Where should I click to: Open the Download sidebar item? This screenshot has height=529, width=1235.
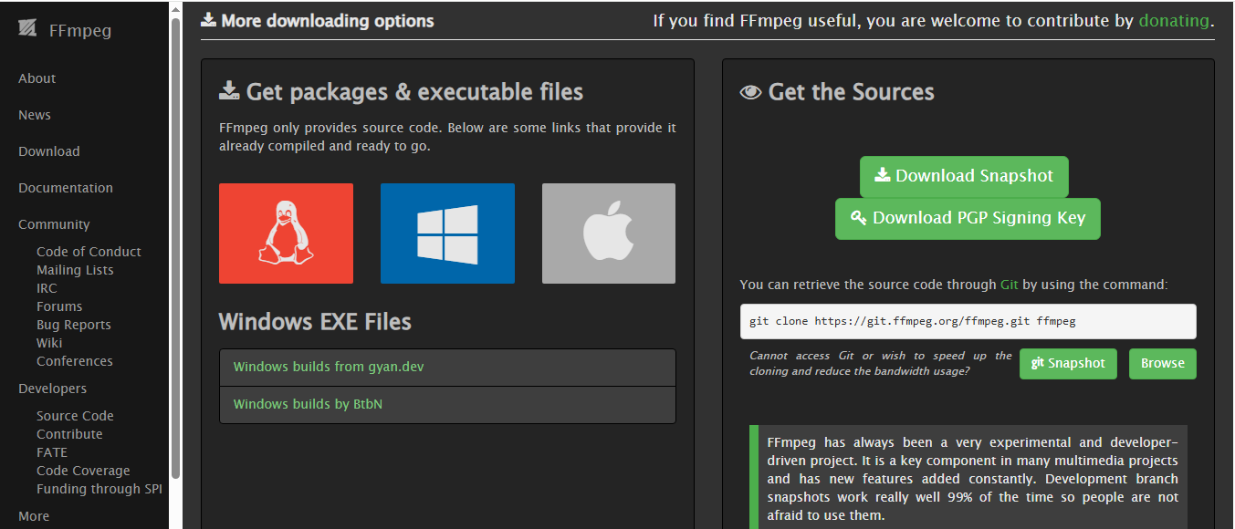49,151
